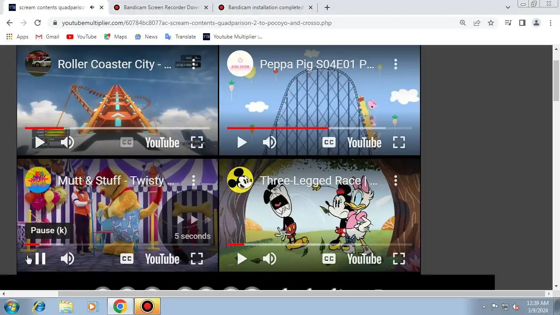Play the Peppa Pig S04E01 video

point(242,142)
